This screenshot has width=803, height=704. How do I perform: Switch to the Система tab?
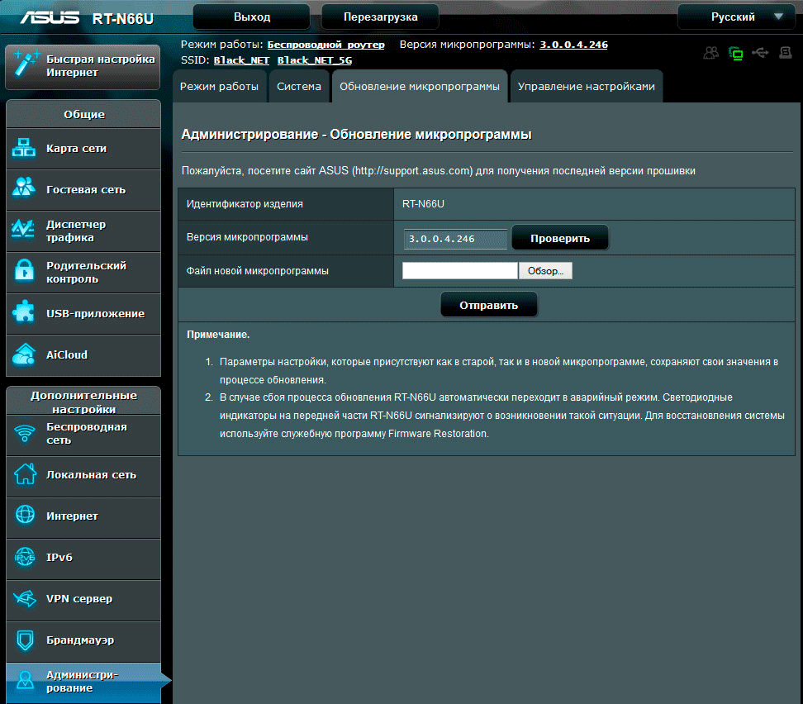click(x=299, y=87)
